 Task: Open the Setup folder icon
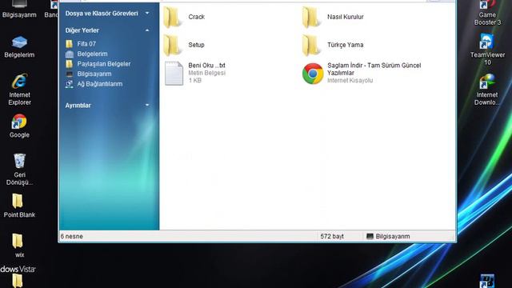click(x=172, y=46)
